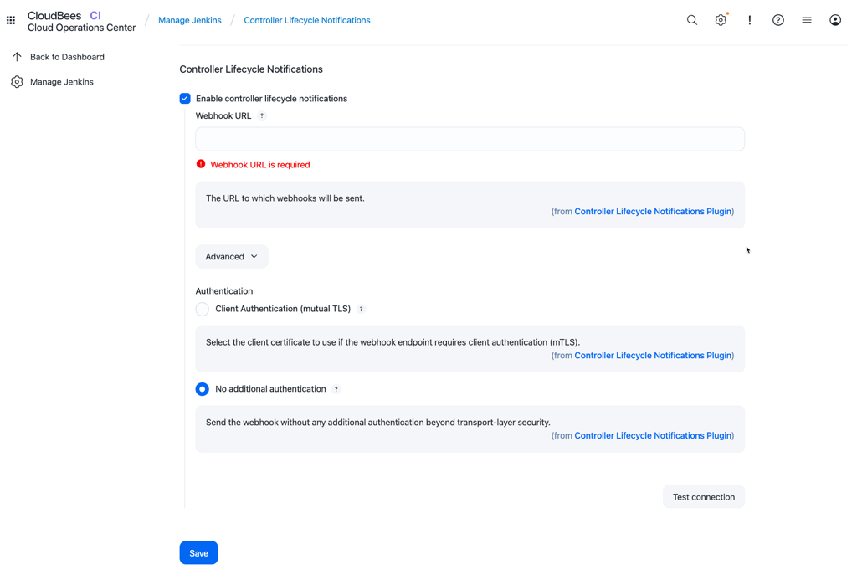Click the up arrow icon beside Back to Dashboard
857x585 pixels.
[17, 57]
